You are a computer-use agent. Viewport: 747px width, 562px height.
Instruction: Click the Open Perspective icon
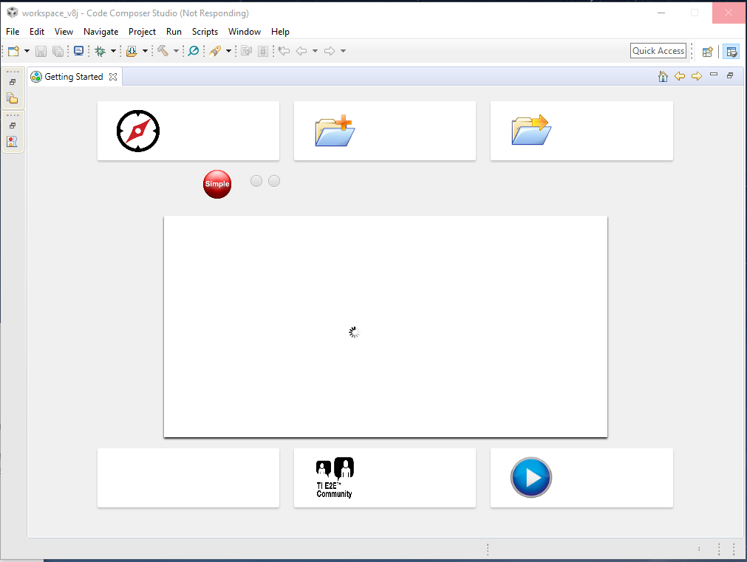coord(707,52)
